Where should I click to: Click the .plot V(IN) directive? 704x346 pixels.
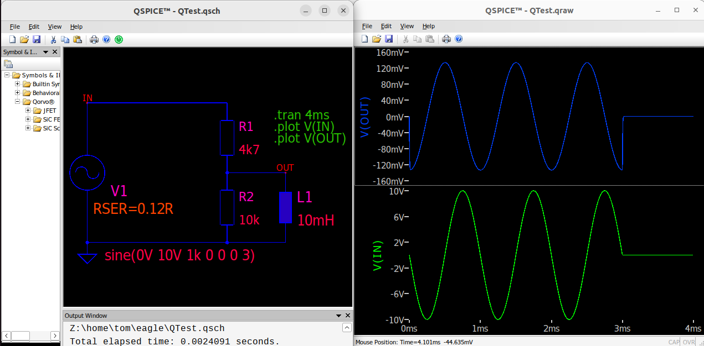pyautogui.click(x=304, y=127)
